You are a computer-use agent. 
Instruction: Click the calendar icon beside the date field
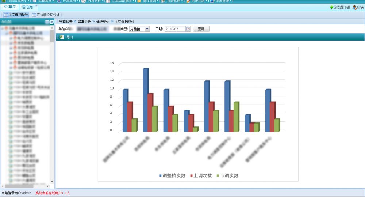188,29
